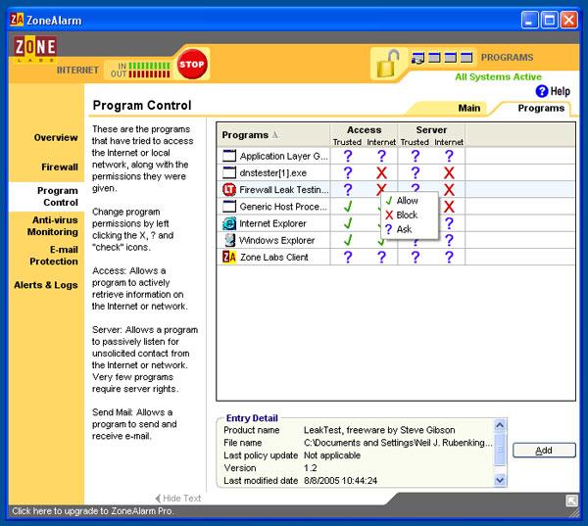Change Zone Labs Client Access Trusted permission
This screenshot has width=588, height=526.
pos(348,258)
